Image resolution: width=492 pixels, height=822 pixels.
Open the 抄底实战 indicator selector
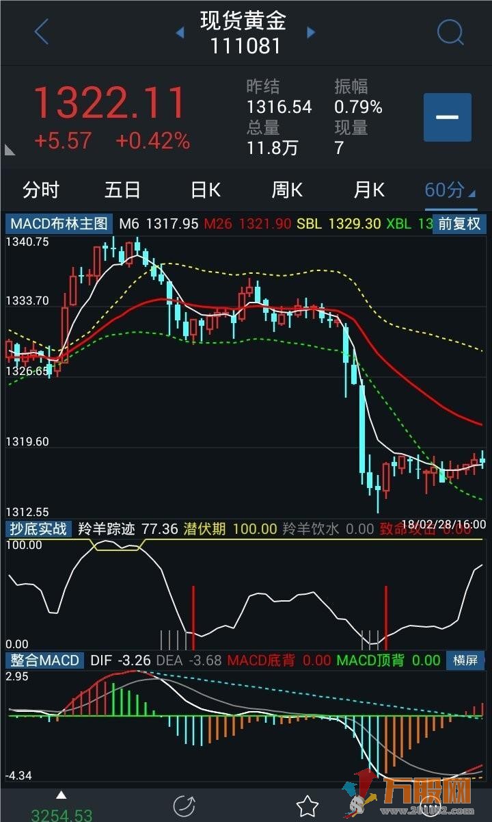[39, 528]
